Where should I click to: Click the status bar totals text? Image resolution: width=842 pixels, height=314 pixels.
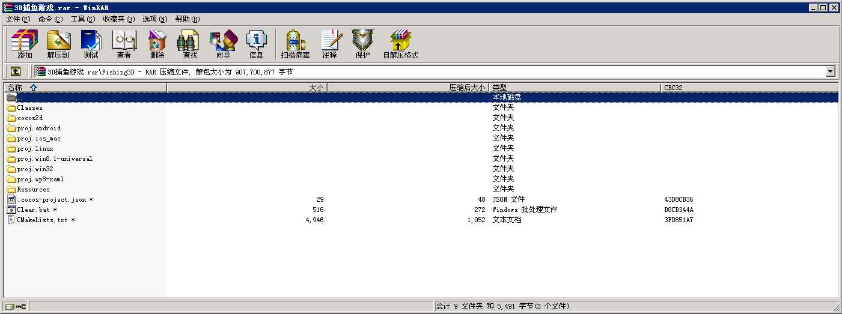point(502,306)
